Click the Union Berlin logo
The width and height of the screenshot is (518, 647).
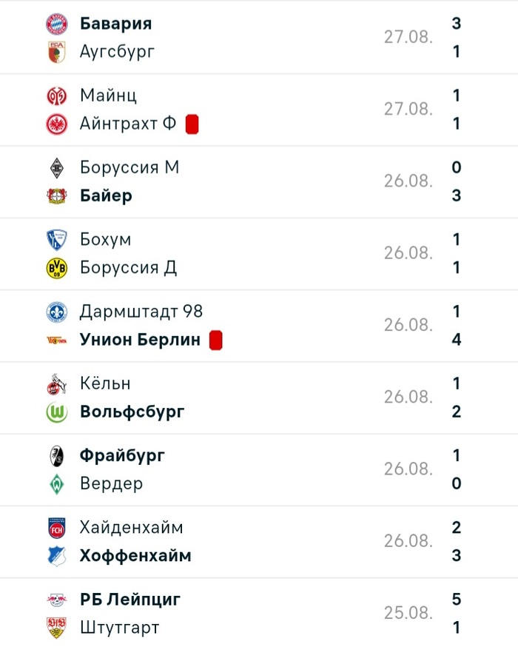coord(56,341)
